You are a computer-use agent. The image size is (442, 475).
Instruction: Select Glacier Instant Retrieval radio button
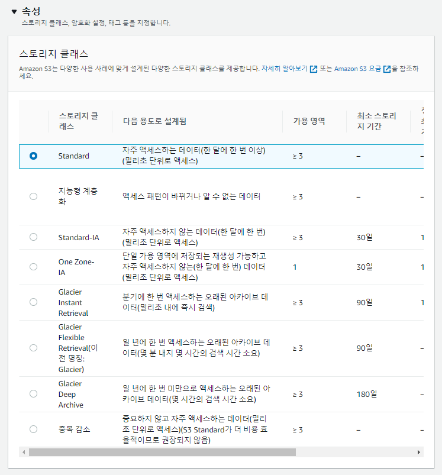pos(33,302)
